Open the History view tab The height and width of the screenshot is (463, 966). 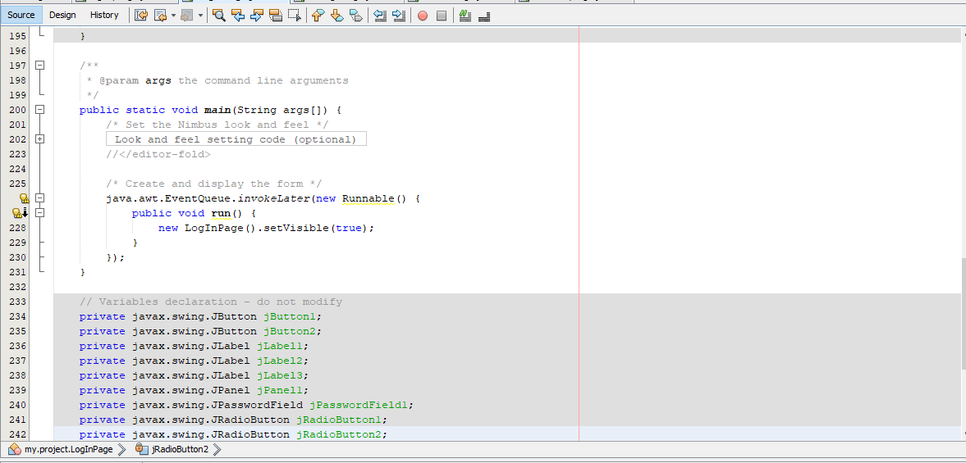[104, 16]
